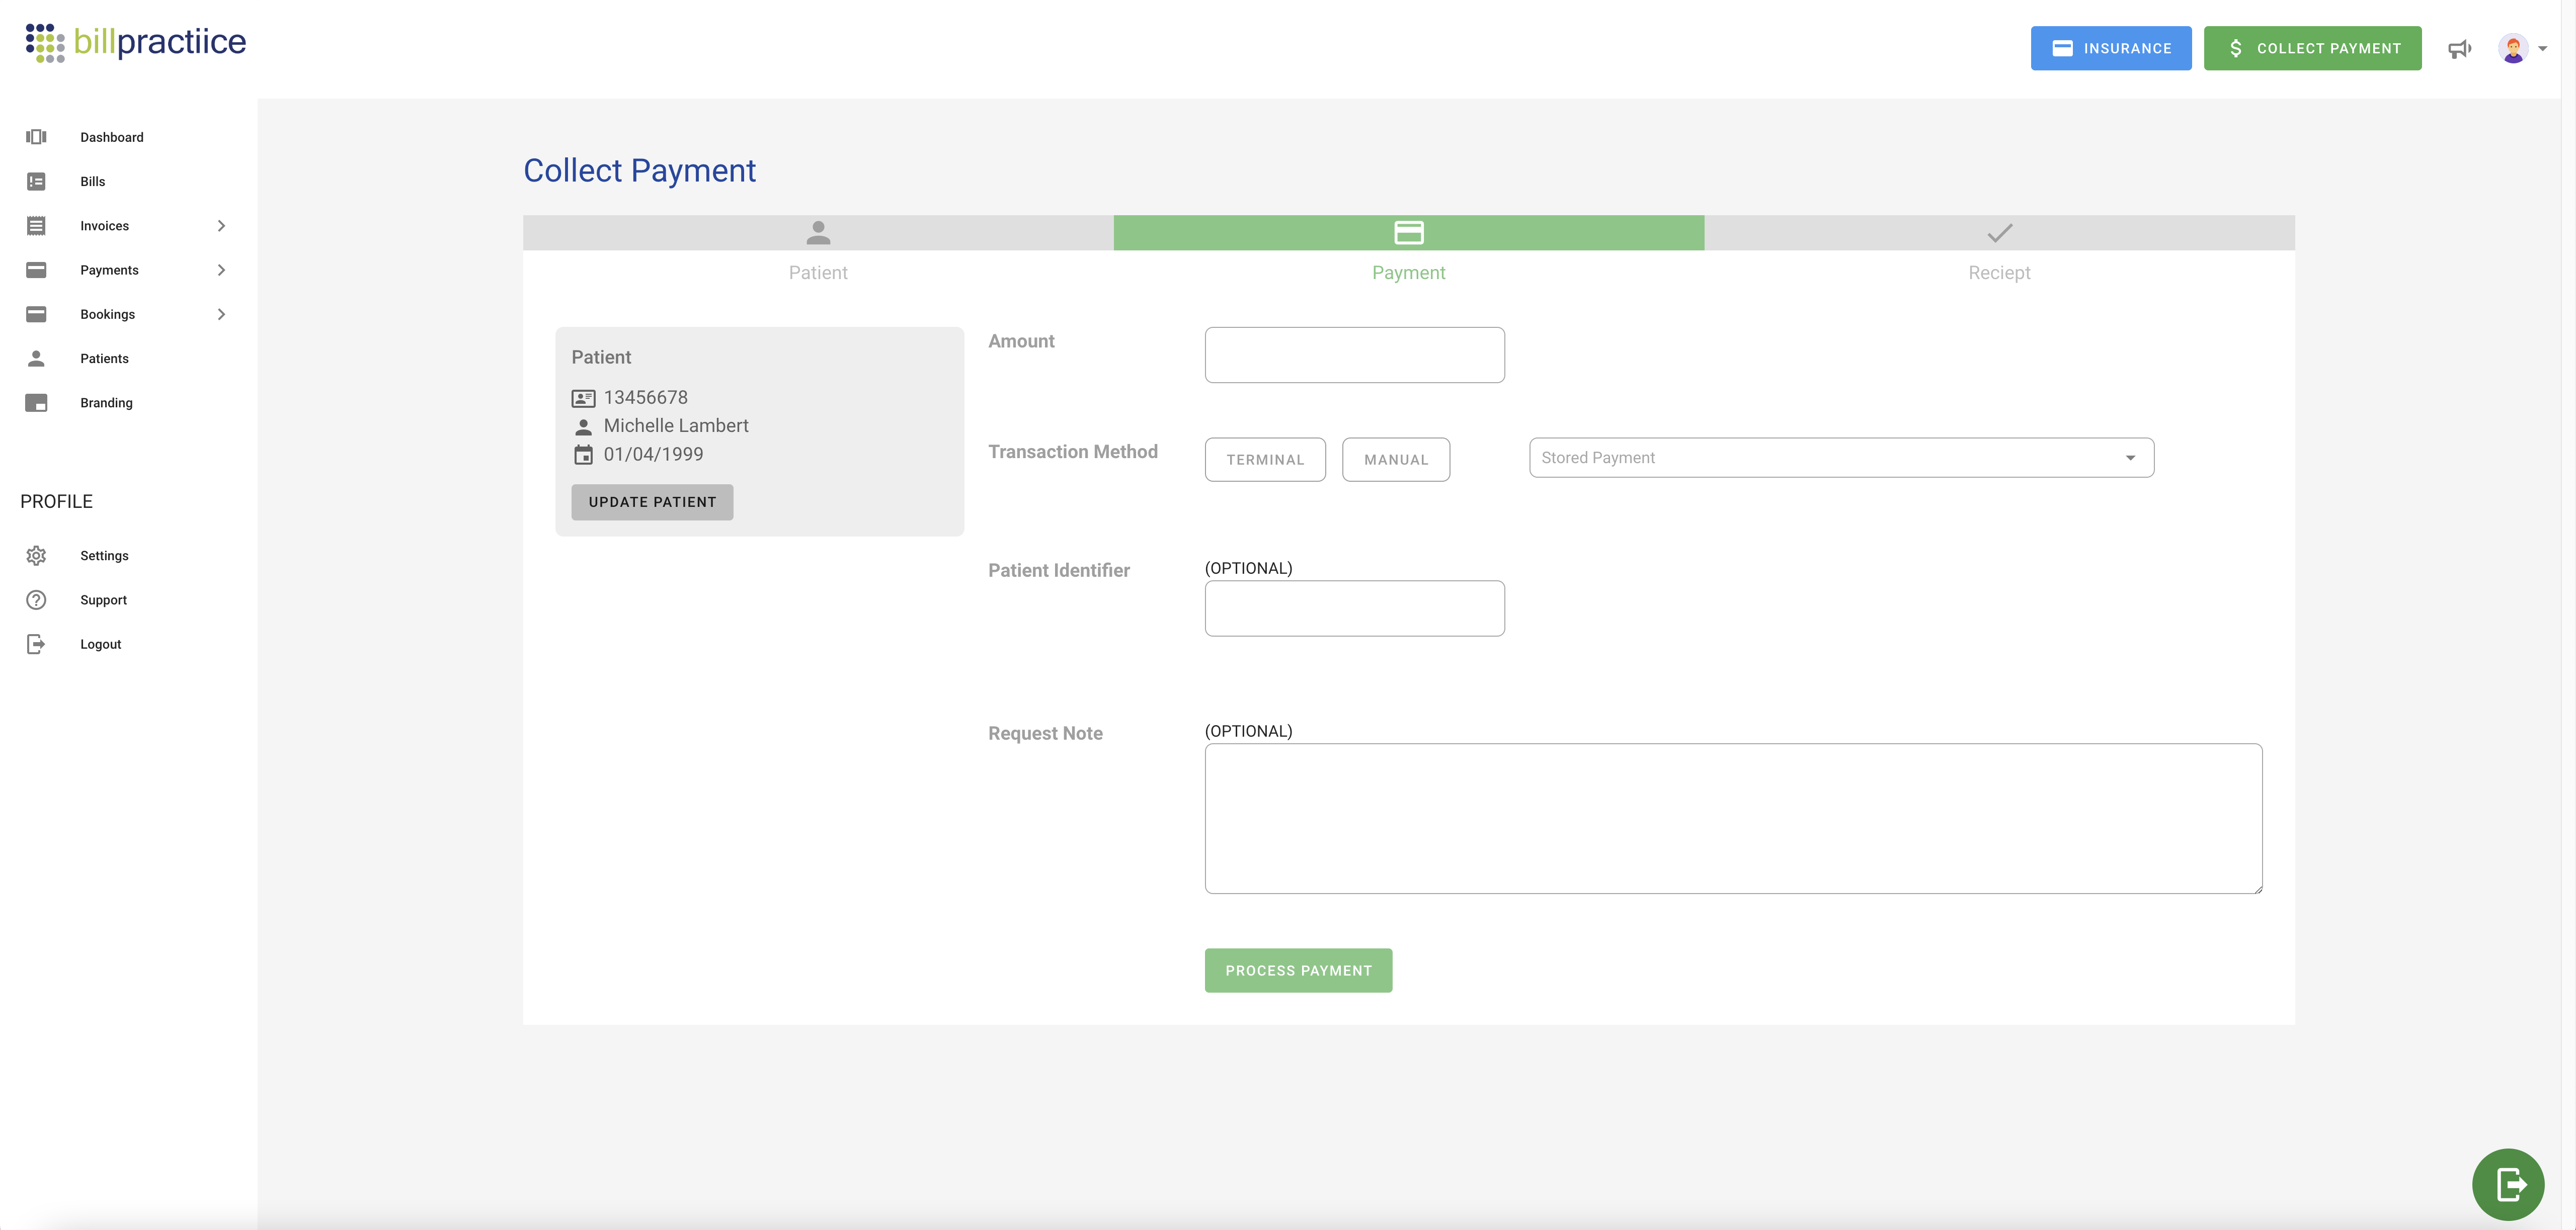
Task: Click the green floating logout icon
Action: [x=2507, y=1184]
